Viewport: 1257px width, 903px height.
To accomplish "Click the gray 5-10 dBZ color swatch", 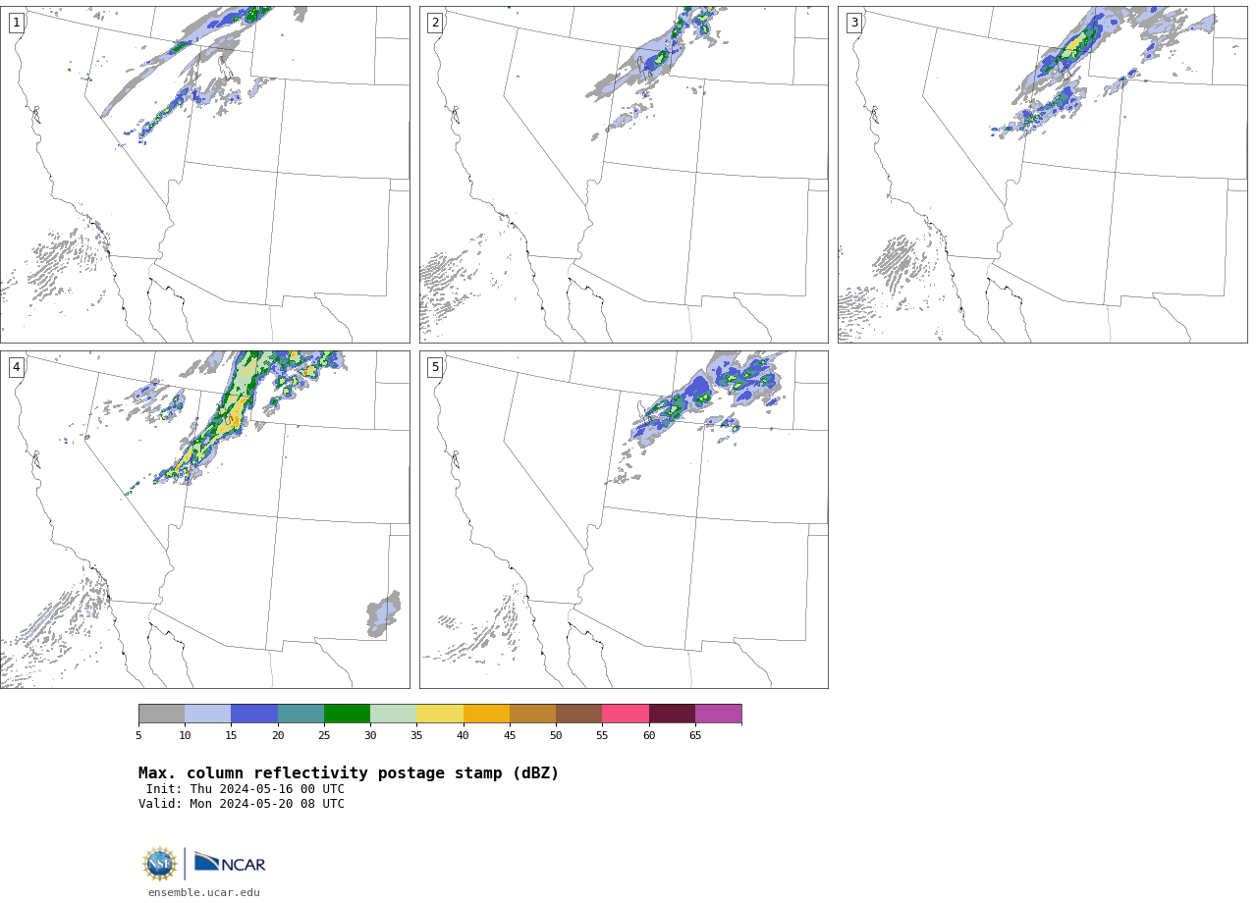I will pos(161,714).
